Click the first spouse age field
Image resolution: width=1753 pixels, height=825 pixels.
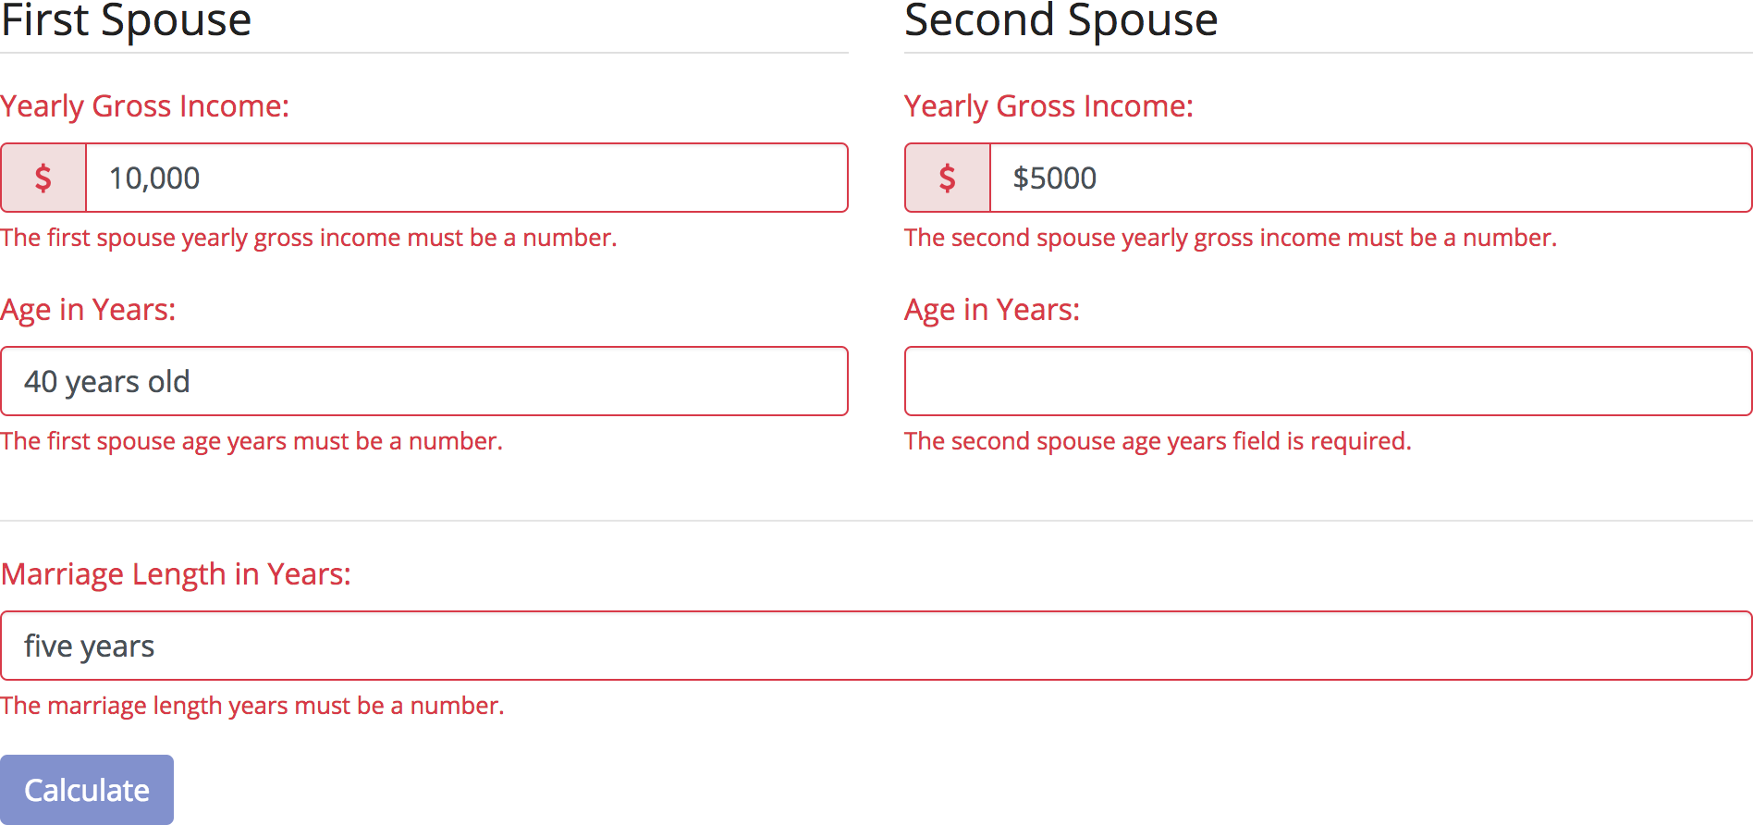coord(424,381)
